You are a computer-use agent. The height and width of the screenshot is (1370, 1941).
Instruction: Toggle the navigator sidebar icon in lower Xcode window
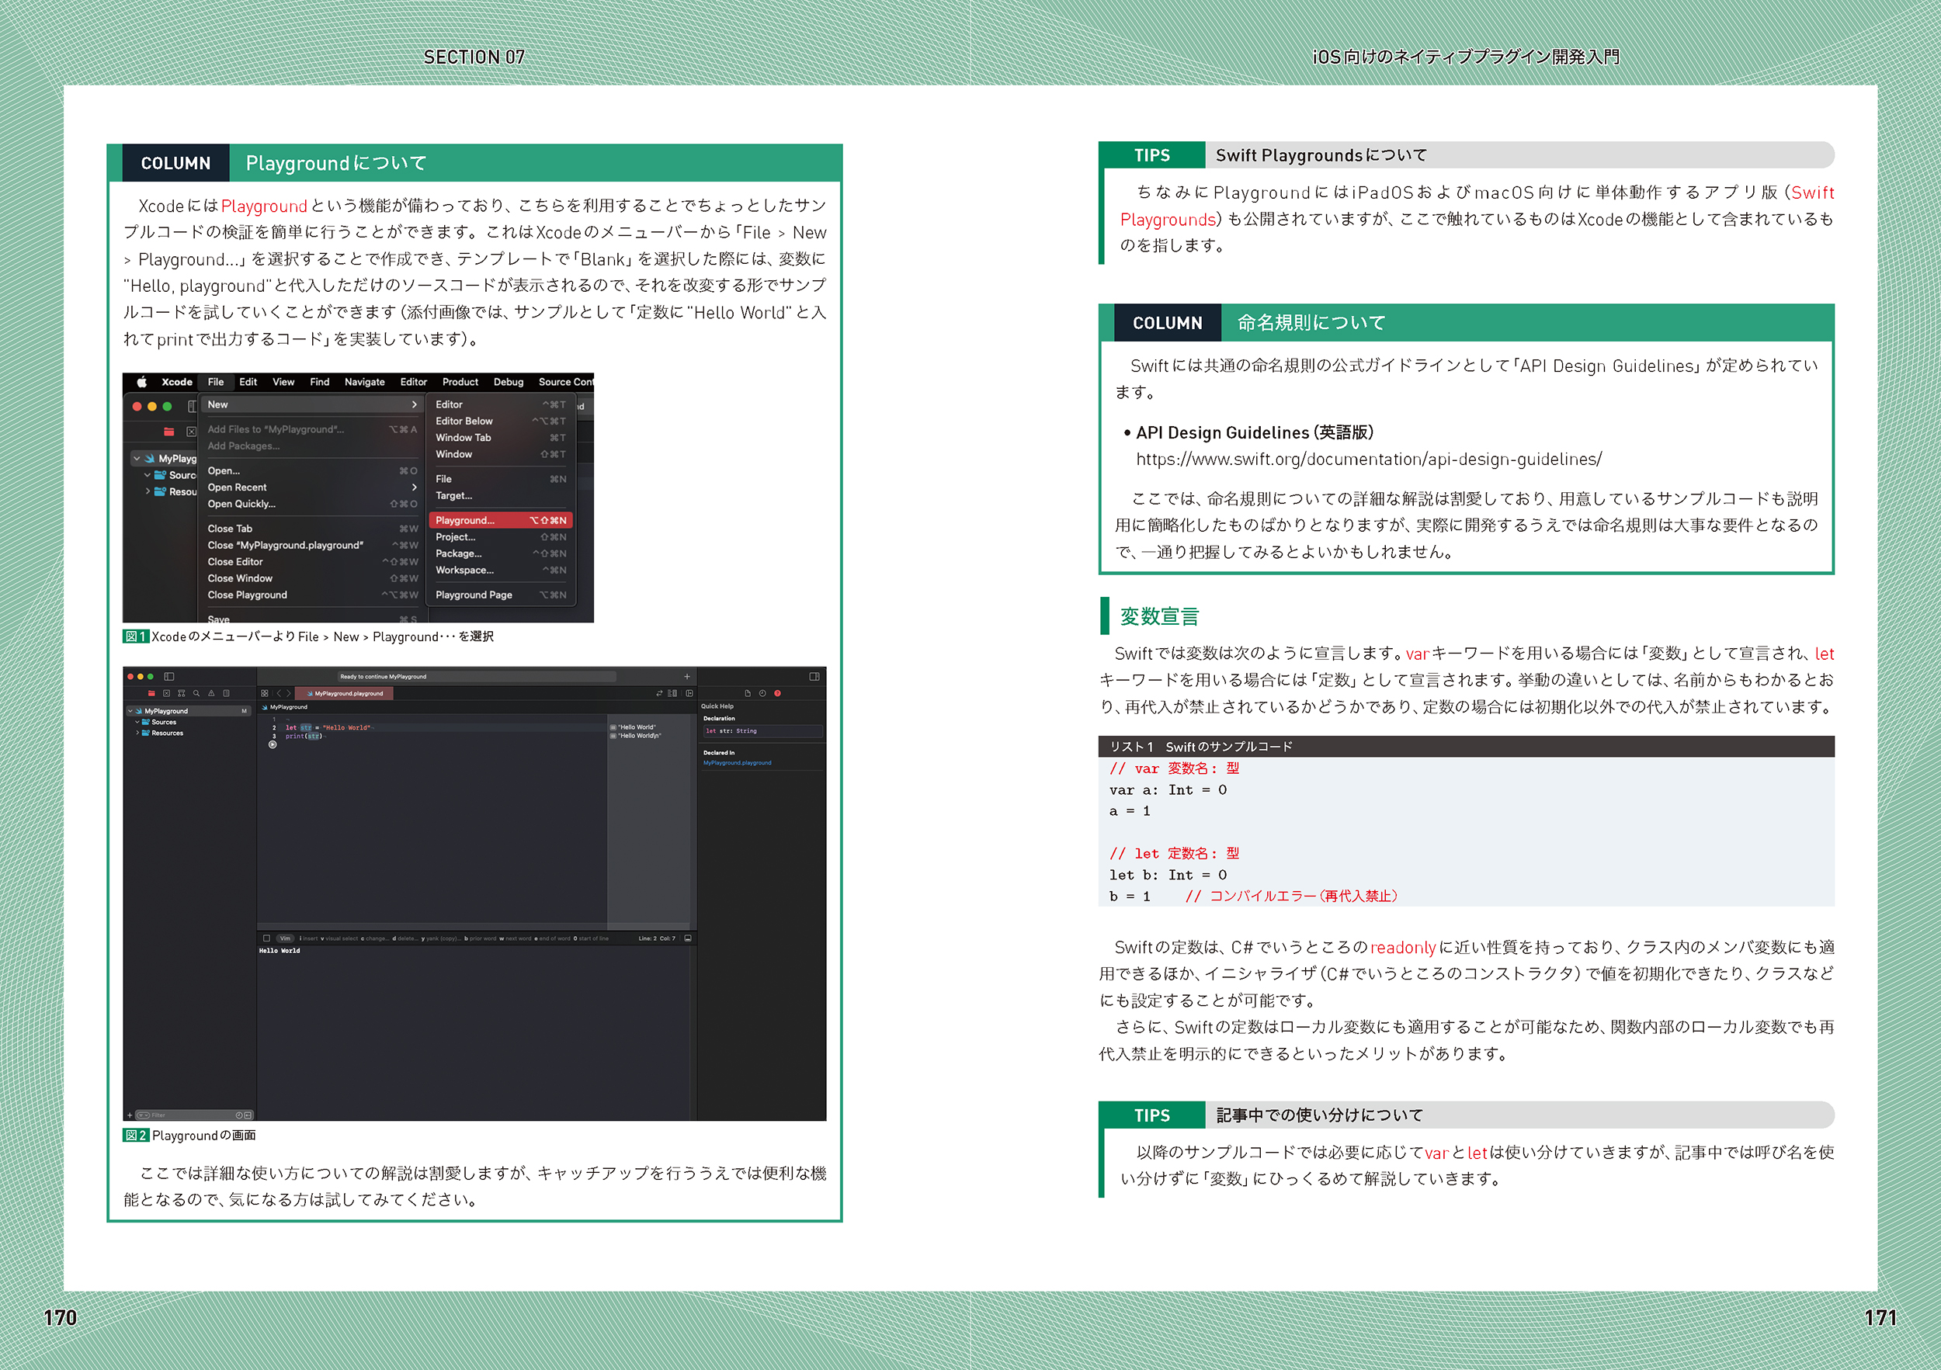[x=169, y=676]
